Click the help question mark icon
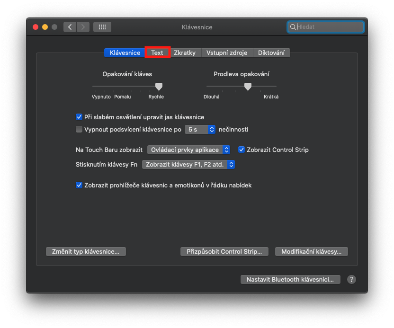The width and height of the screenshot is (394, 328). [x=351, y=279]
